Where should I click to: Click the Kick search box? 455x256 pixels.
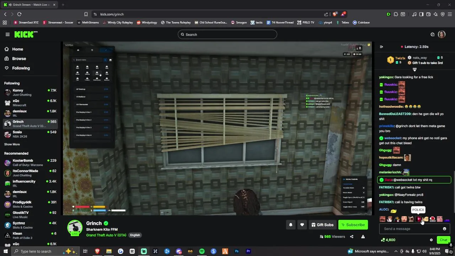pyautogui.click(x=227, y=34)
